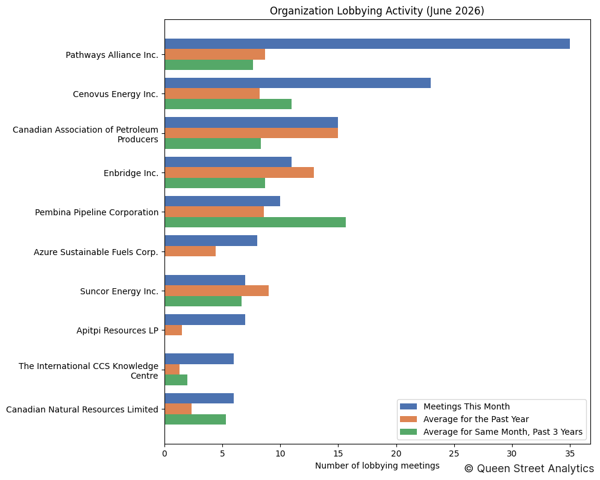Click Azure Sustainable Fuels orange bar

tap(190, 251)
